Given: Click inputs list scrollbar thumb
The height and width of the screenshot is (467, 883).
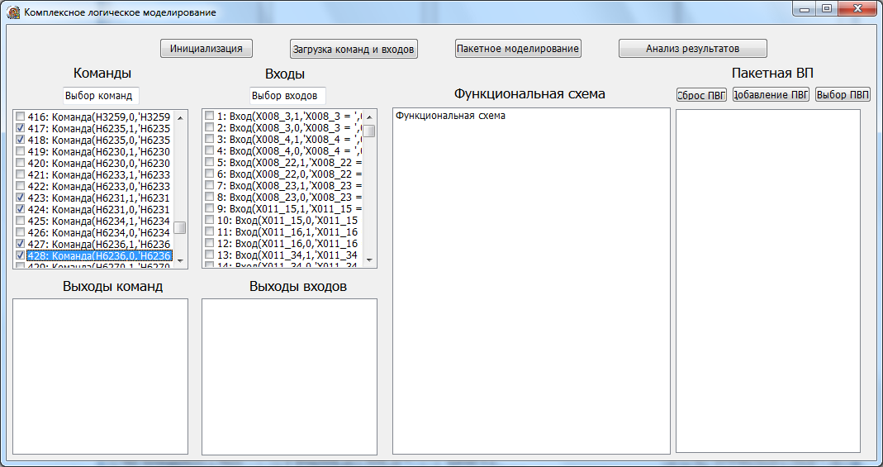Looking at the screenshot, I should (369, 131).
